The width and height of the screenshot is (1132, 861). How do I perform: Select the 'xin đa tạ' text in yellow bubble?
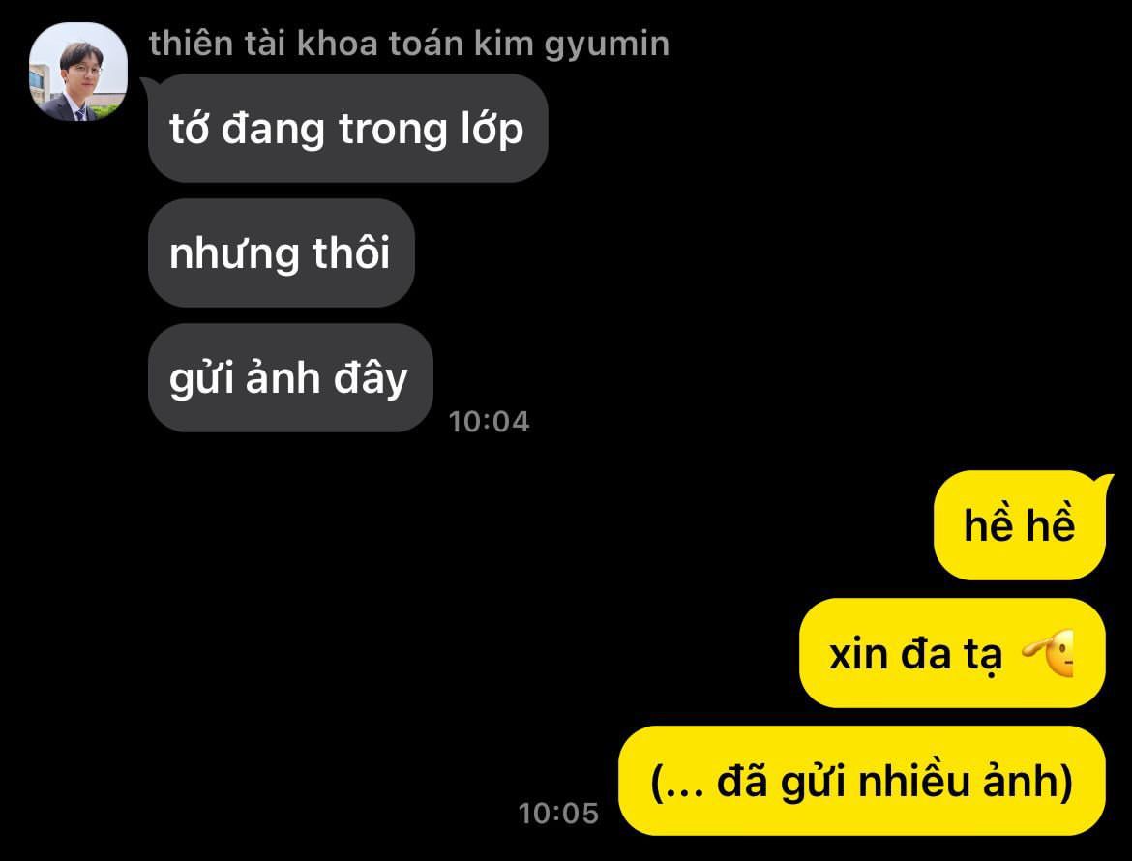click(915, 655)
